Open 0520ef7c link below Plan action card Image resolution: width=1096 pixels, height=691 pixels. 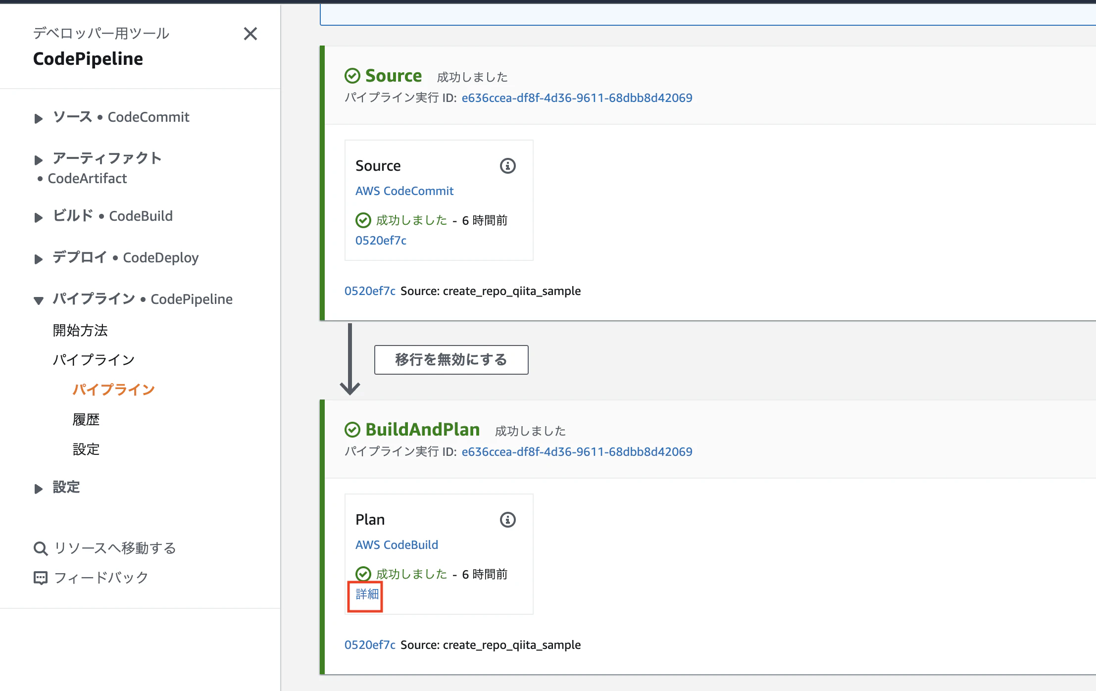pos(370,645)
